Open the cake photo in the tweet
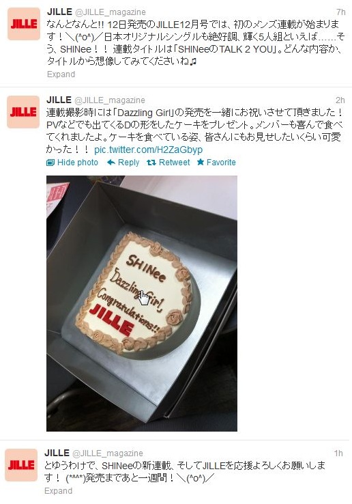The height and width of the screenshot is (504, 352). [142, 303]
